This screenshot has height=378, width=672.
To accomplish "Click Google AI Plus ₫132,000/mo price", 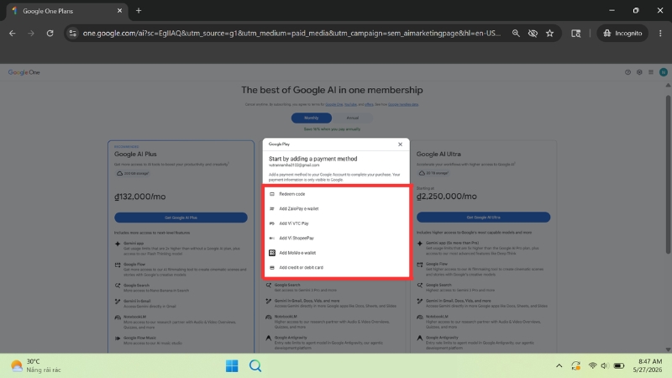I will (x=140, y=197).
